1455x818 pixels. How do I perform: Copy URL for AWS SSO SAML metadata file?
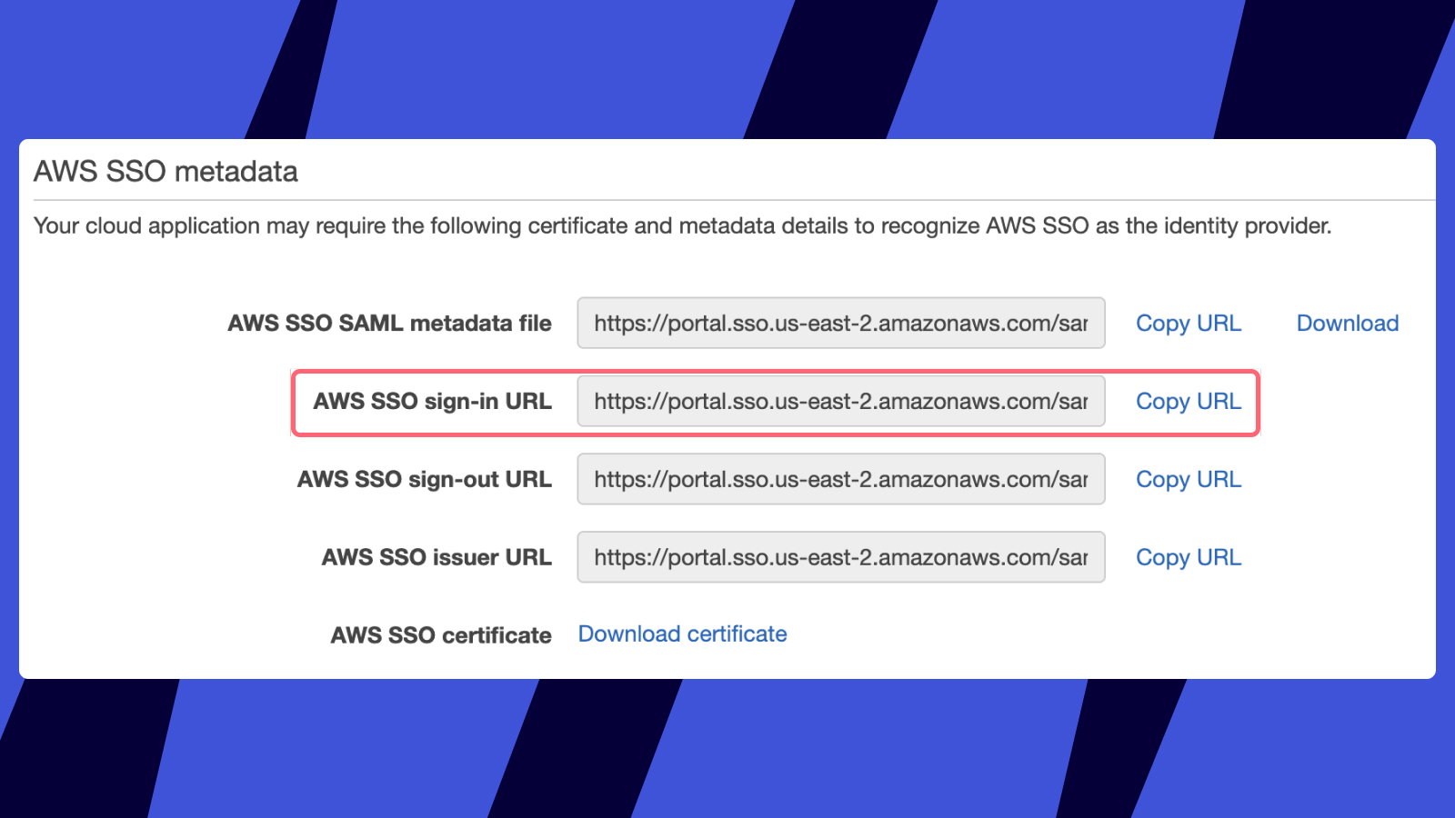[1188, 324]
